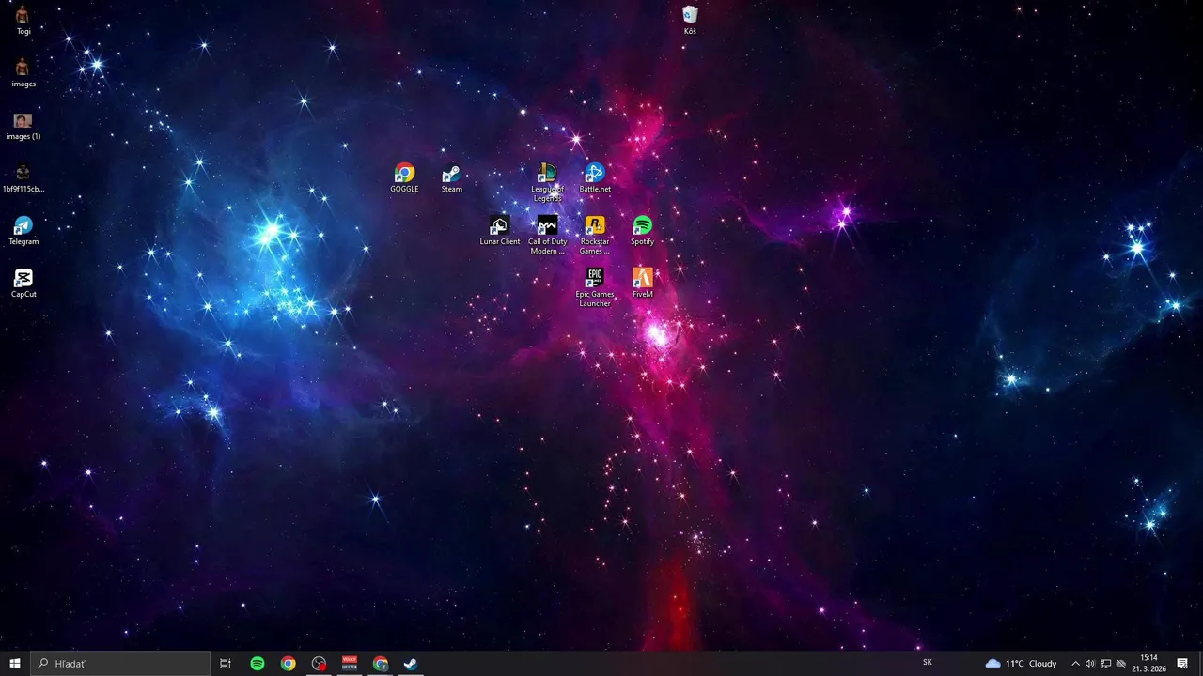Select the Togi desktop icon
The height and width of the screenshot is (676, 1203).
23,20
